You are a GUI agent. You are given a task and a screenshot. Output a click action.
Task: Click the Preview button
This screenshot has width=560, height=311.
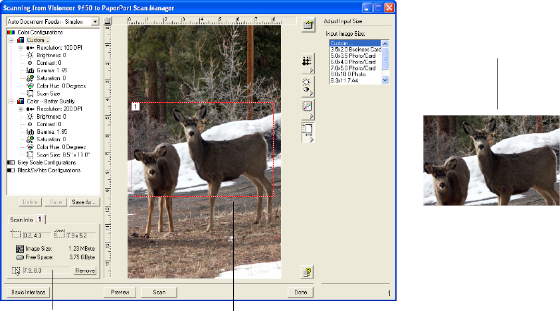[119, 292]
